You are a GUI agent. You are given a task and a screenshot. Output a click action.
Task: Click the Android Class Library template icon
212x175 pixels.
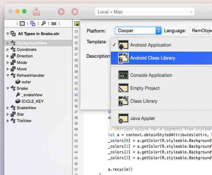(x=123, y=58)
